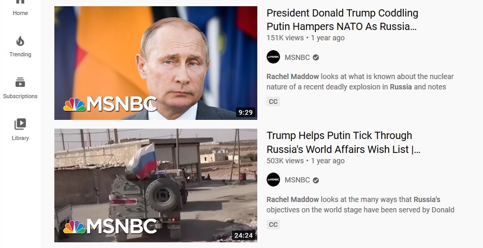
Task: Click MSNBC channel avatar on first video
Action: coord(273,57)
